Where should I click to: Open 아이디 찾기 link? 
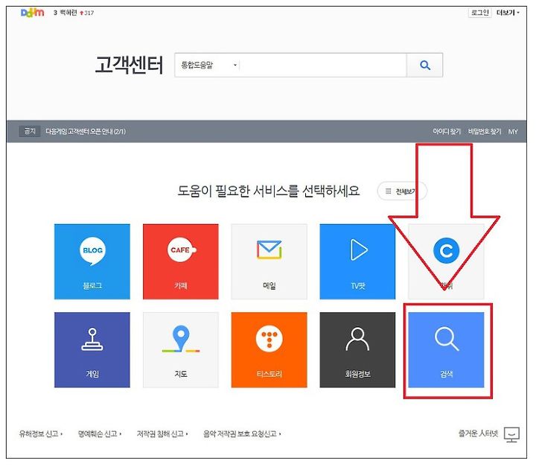tap(447, 131)
